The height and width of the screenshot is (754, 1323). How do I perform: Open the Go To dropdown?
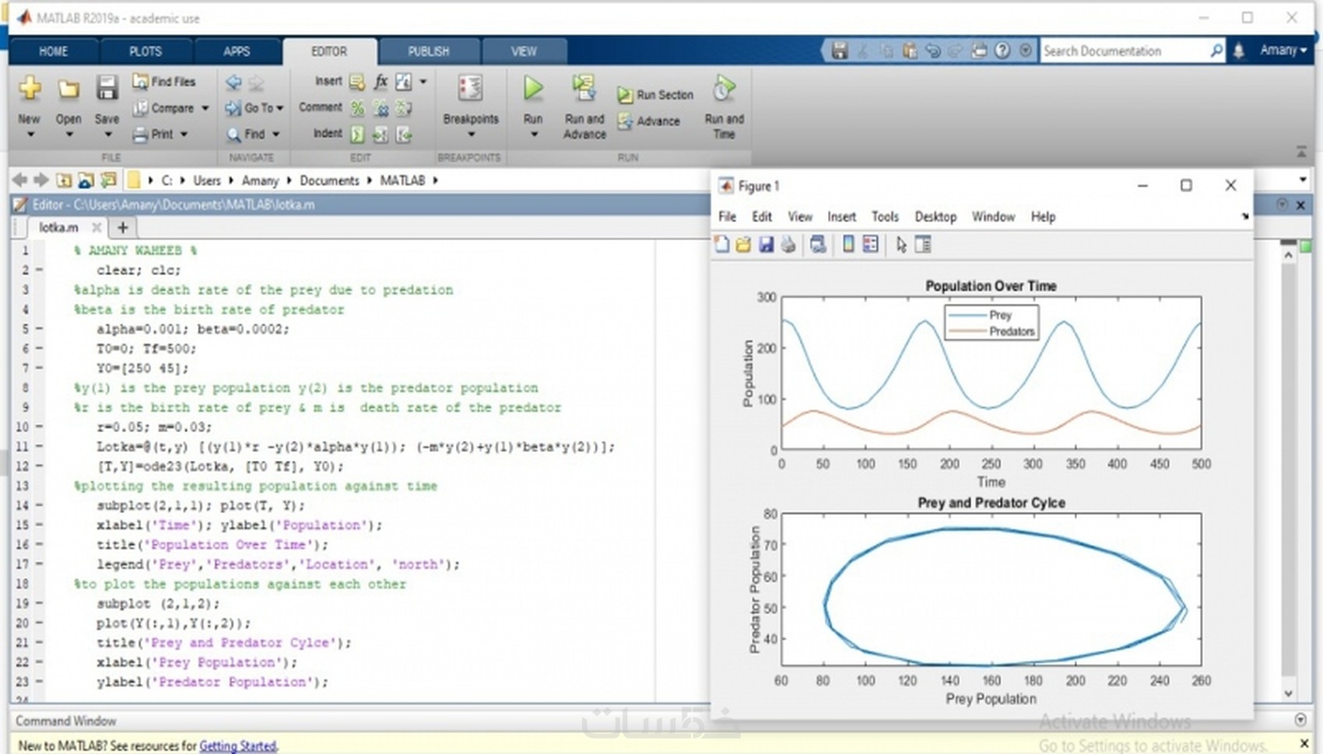(254, 107)
